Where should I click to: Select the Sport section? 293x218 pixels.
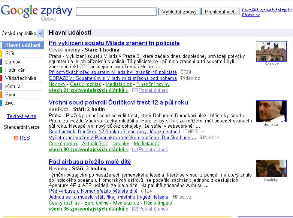pyautogui.click(x=22, y=94)
